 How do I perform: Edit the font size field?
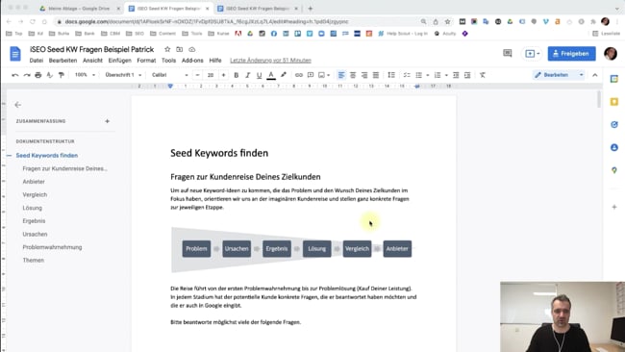point(211,75)
